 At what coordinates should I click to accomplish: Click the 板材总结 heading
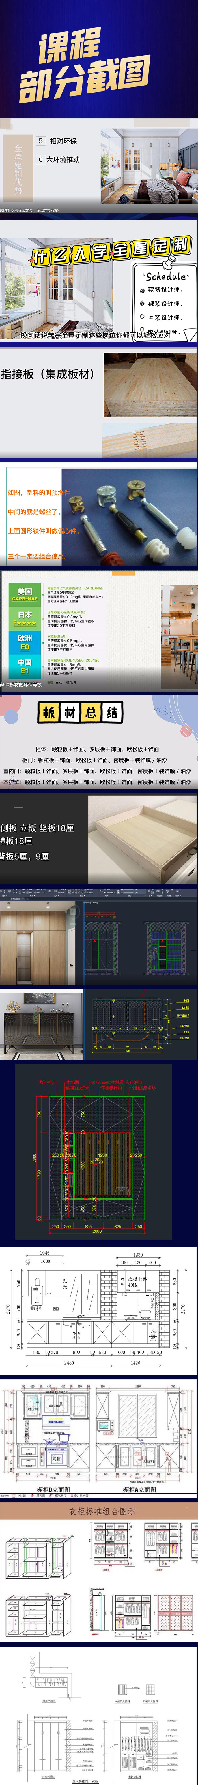81,712
